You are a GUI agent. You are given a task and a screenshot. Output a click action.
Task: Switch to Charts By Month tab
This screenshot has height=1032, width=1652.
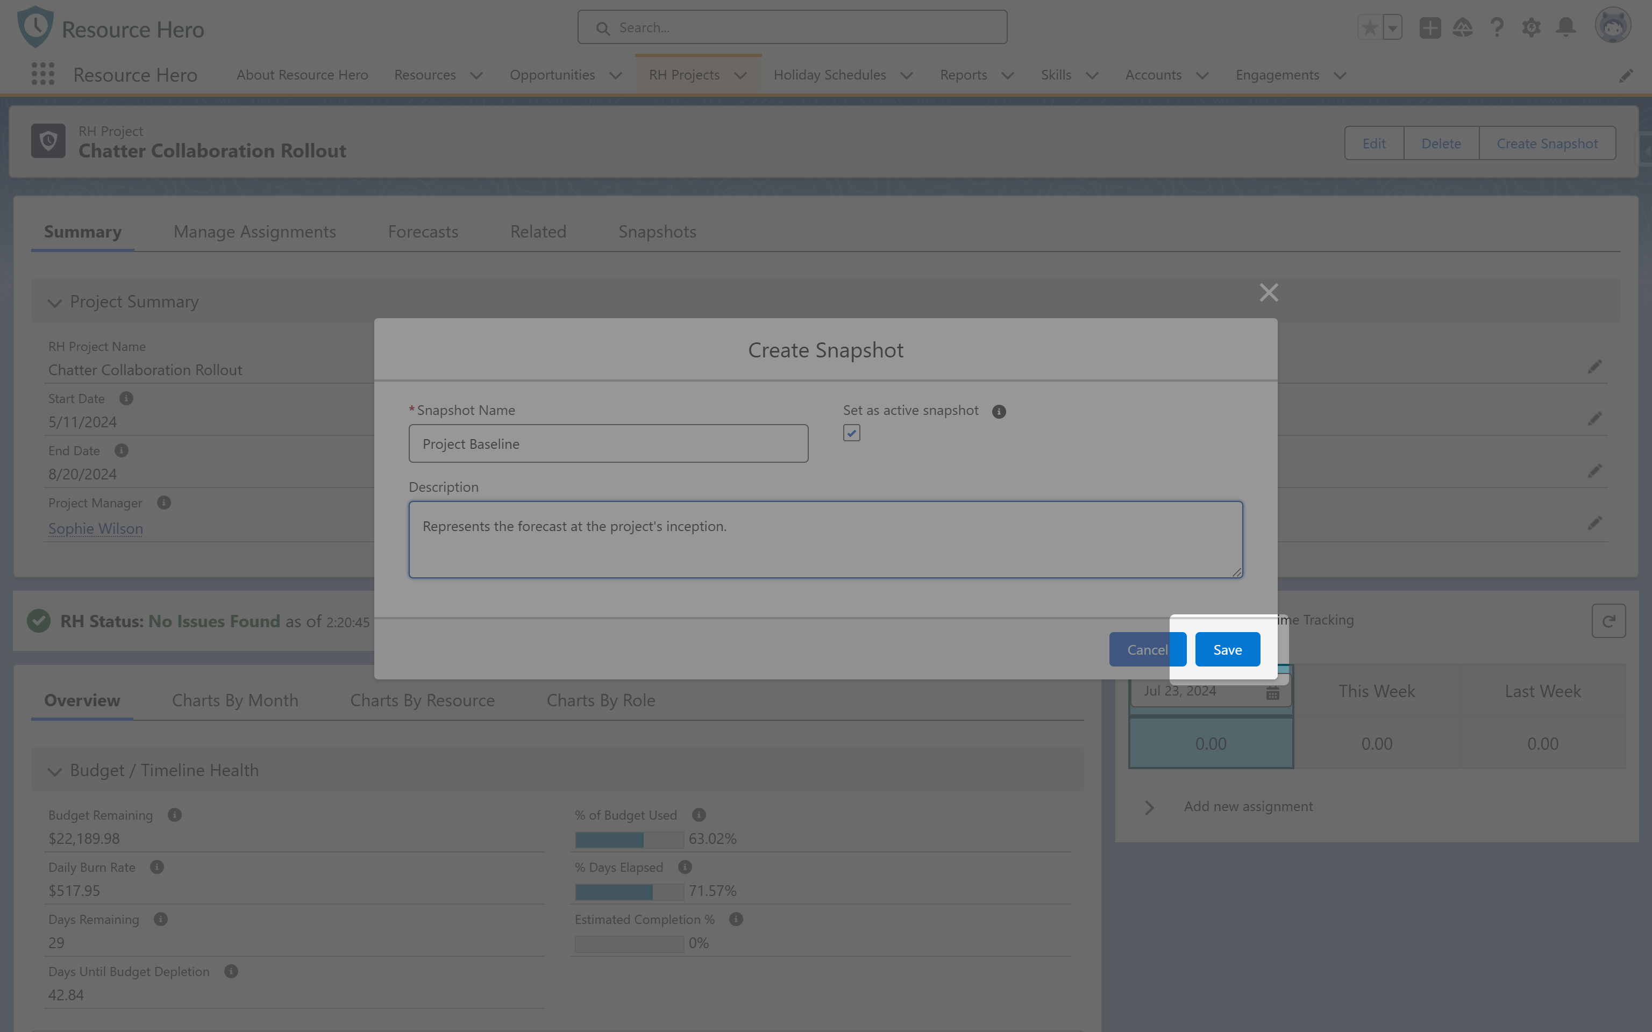click(235, 700)
